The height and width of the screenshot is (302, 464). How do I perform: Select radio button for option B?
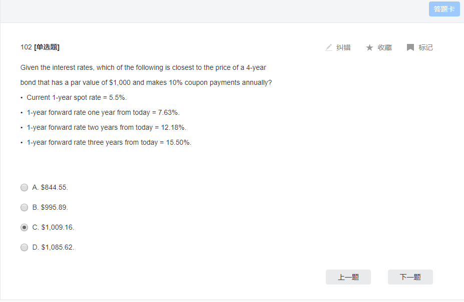(24, 208)
